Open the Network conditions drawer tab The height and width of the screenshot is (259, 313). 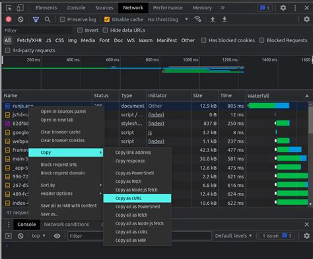[67, 225]
